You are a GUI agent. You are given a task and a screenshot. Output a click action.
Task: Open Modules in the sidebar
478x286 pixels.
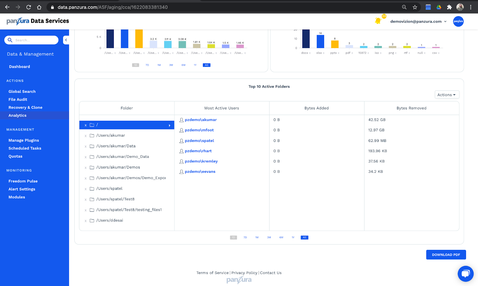point(17,197)
